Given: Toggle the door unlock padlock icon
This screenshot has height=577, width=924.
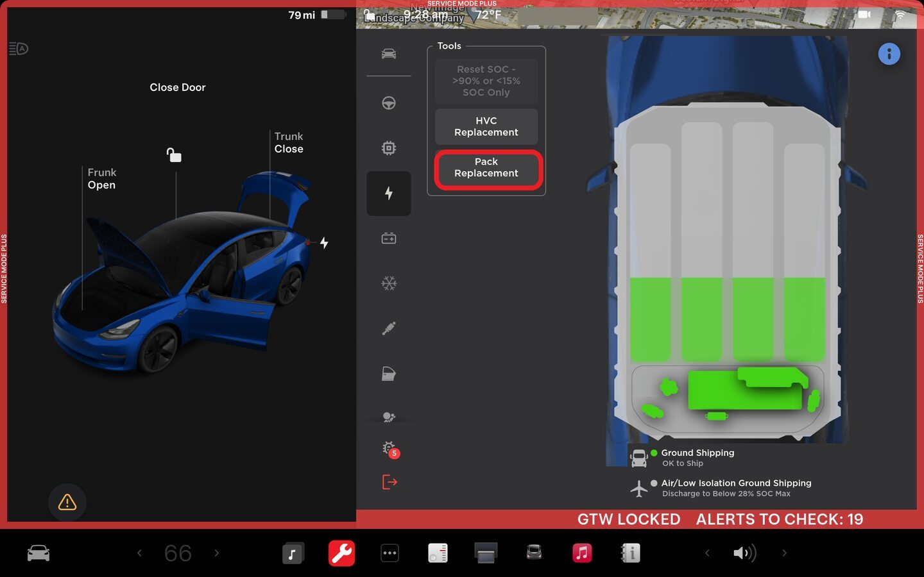Looking at the screenshot, I should 174,155.
